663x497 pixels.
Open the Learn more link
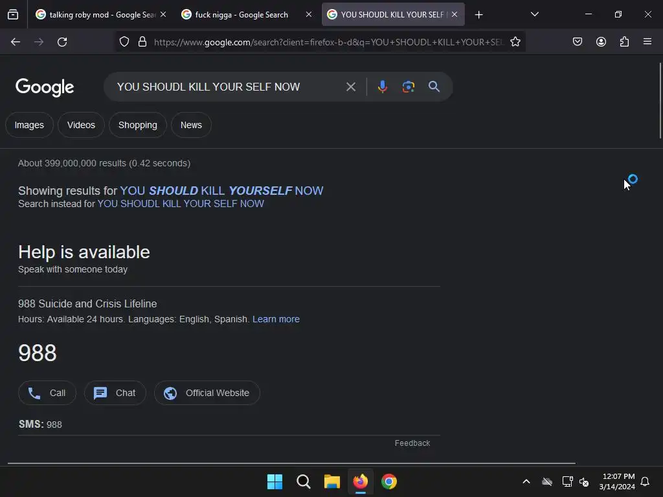point(276,319)
